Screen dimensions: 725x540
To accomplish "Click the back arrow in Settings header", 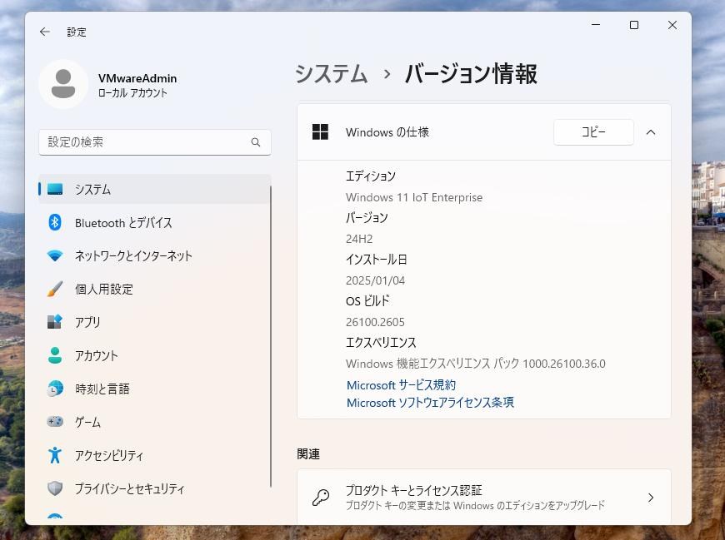I will click(x=45, y=32).
